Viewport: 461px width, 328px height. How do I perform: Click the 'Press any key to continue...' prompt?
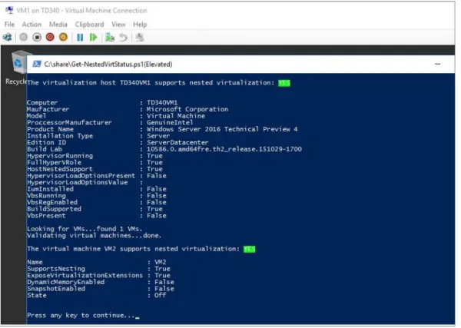[81, 316]
